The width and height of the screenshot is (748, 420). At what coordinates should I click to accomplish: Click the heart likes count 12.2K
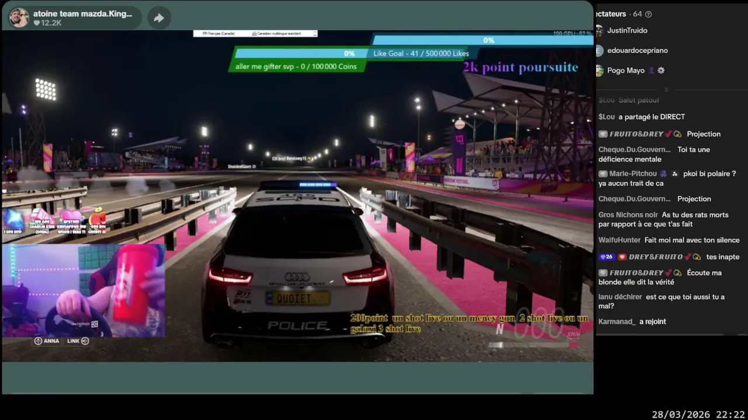47,23
